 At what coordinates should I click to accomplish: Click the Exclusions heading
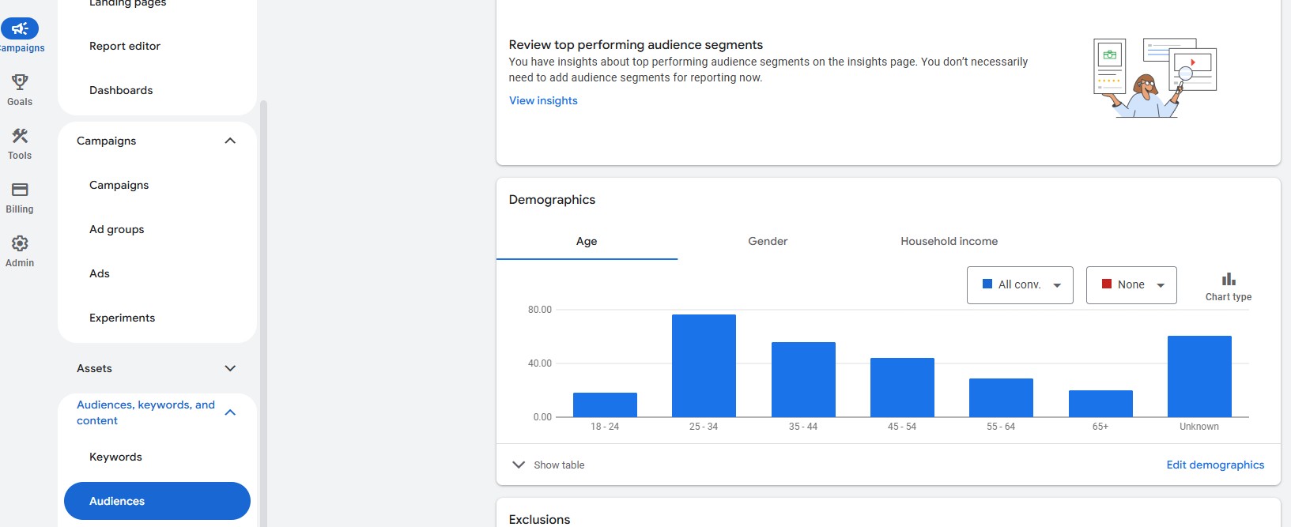click(539, 519)
